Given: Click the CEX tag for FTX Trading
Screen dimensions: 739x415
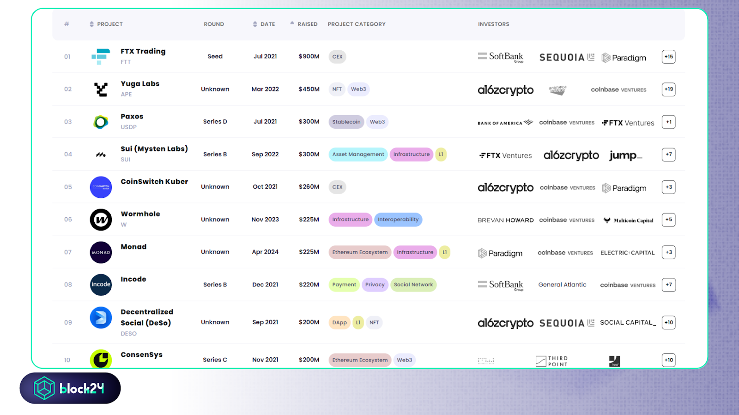Looking at the screenshot, I should click(x=338, y=57).
